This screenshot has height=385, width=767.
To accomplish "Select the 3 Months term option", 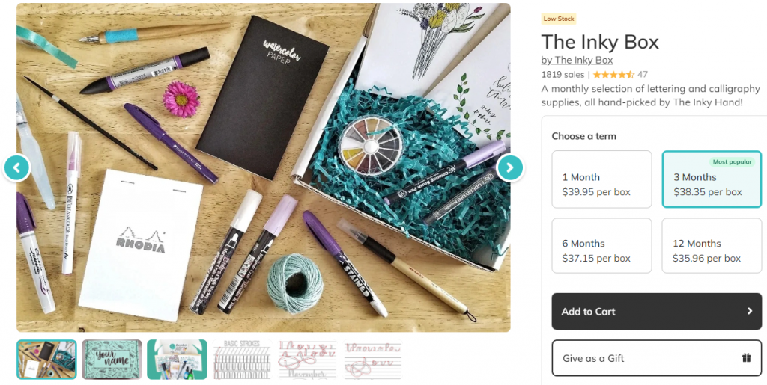I will (712, 179).
